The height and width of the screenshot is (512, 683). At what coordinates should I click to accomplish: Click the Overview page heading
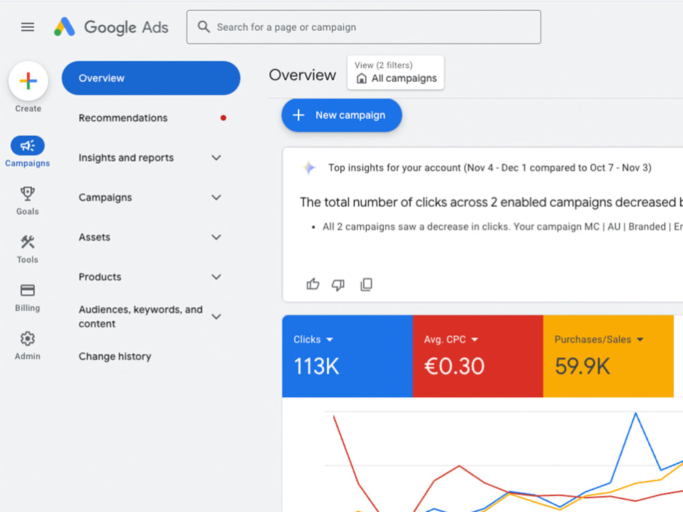303,75
